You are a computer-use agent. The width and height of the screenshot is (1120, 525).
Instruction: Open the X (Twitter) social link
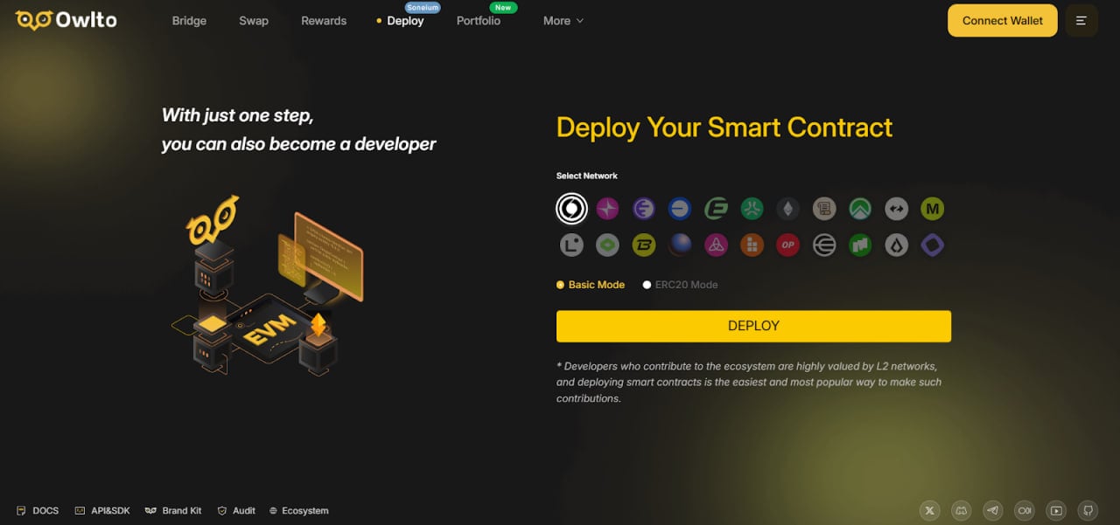point(930,510)
